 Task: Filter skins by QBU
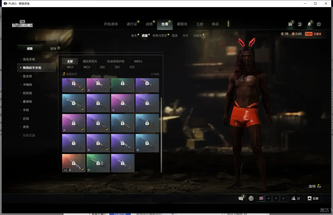[x=102, y=67]
